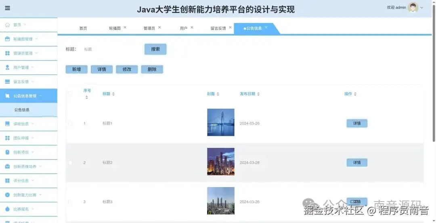The image size is (436, 223).
Task: Click the bridge cover thumbnail in row 1
Action: 221,122
